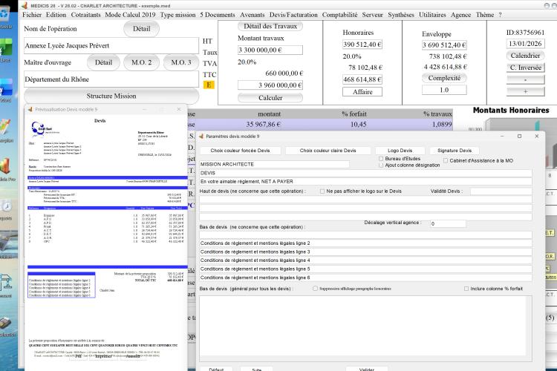Click the Medicis app icon in title bar

pos(25,5)
